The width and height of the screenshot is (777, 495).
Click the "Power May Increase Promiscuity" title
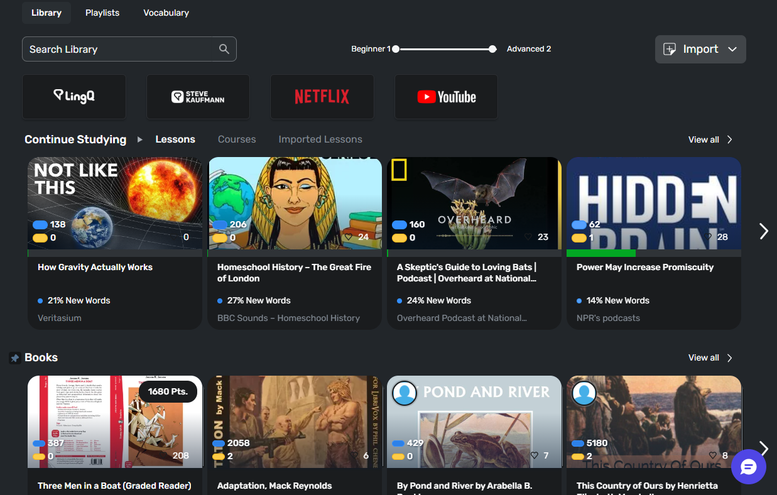coord(645,267)
